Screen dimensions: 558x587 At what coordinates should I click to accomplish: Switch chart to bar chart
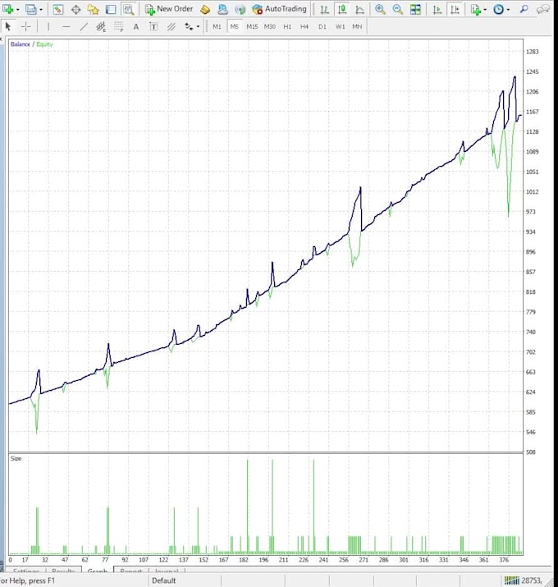coord(324,9)
